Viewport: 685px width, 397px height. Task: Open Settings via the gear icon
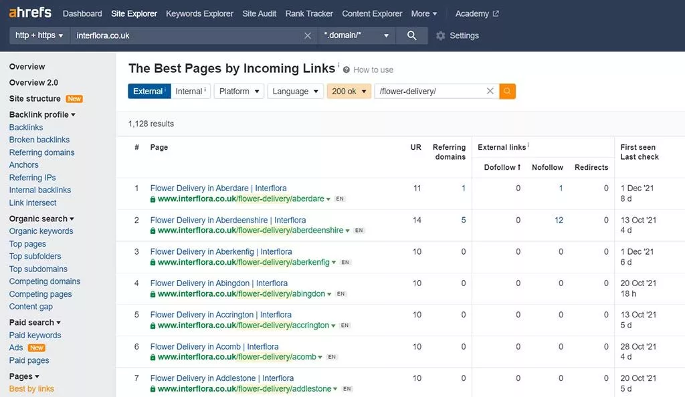[440, 35]
